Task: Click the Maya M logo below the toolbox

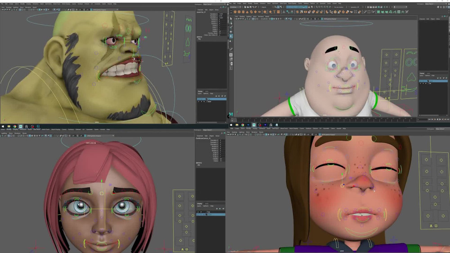Action: [231, 114]
